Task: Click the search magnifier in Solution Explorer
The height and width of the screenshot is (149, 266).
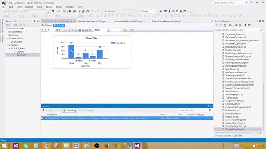Action: pyautogui.click(x=261, y=30)
